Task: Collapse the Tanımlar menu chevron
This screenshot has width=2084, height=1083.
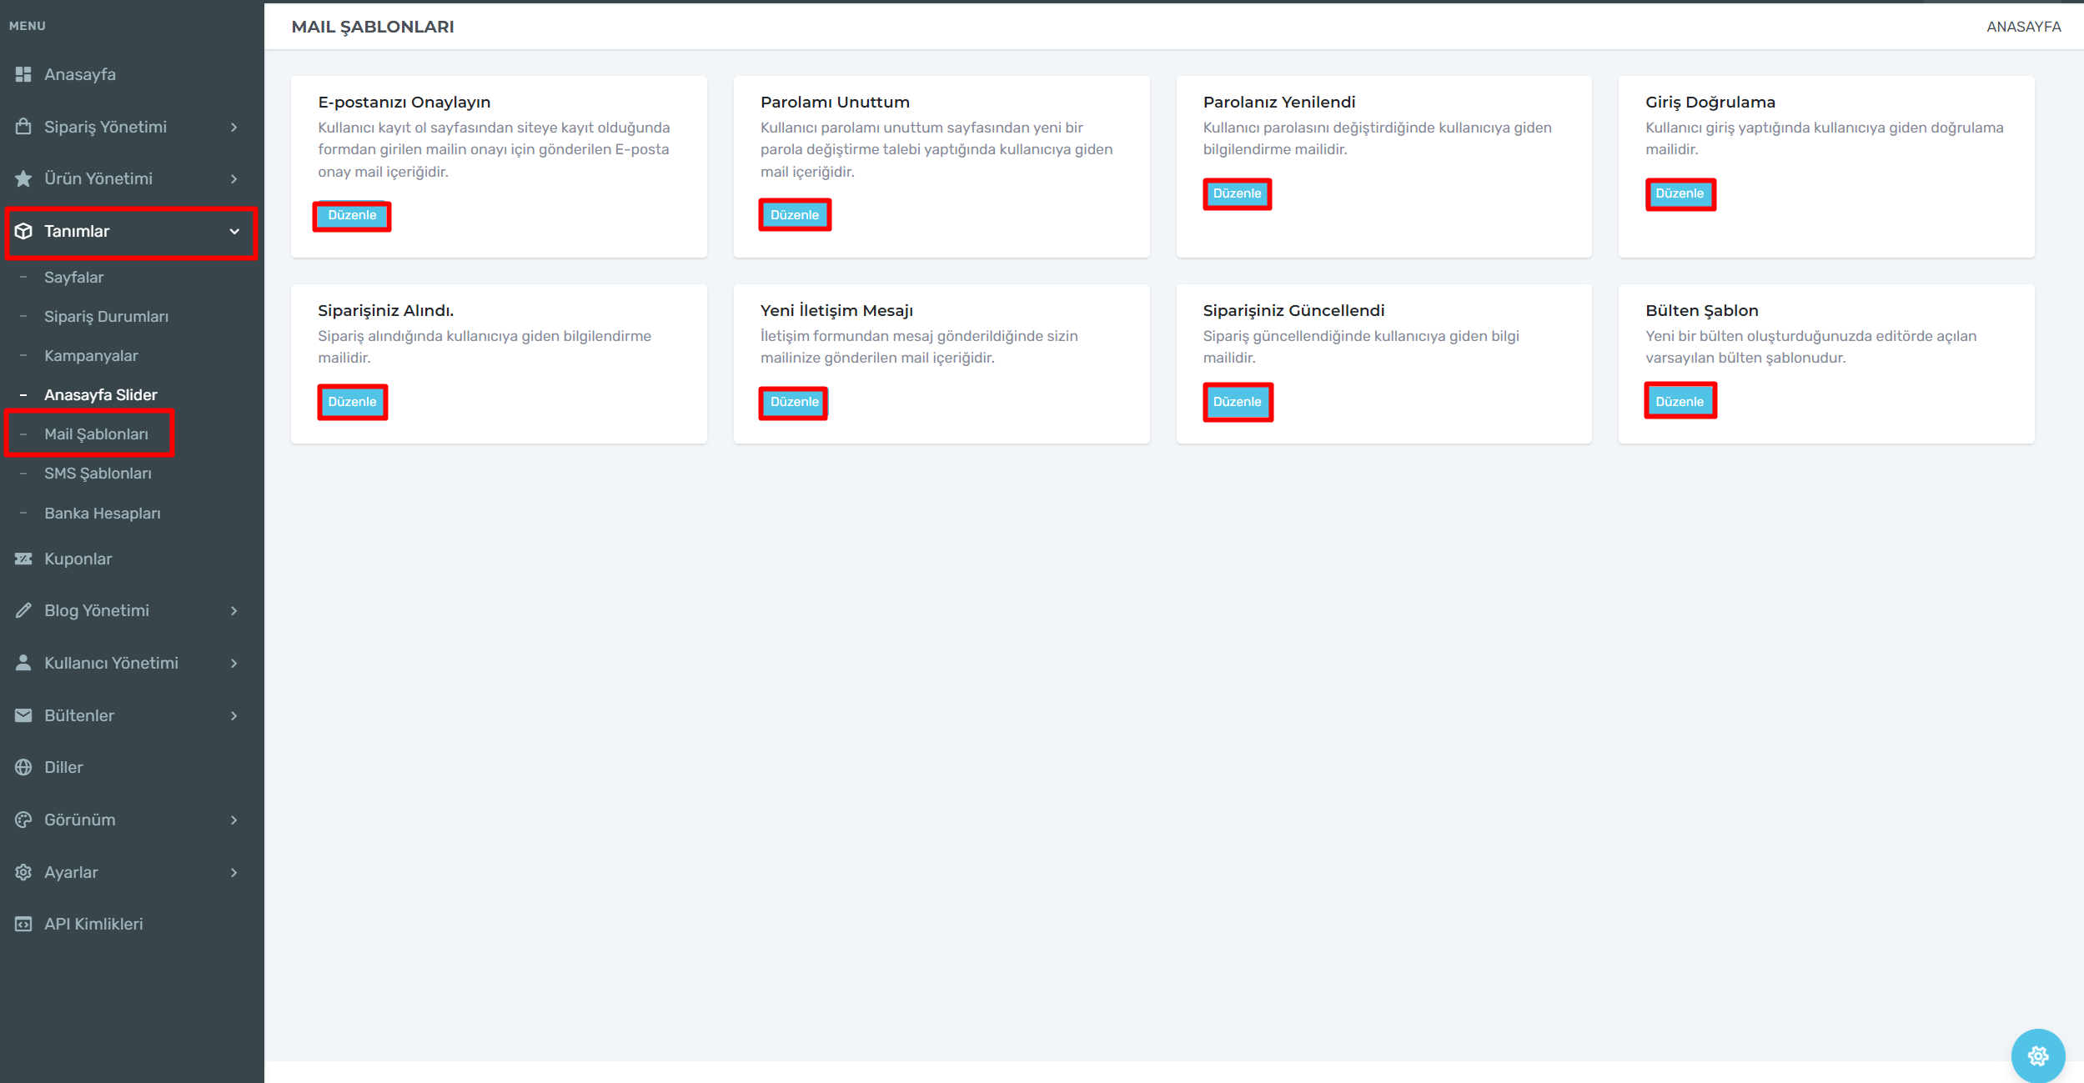Action: pos(234,231)
